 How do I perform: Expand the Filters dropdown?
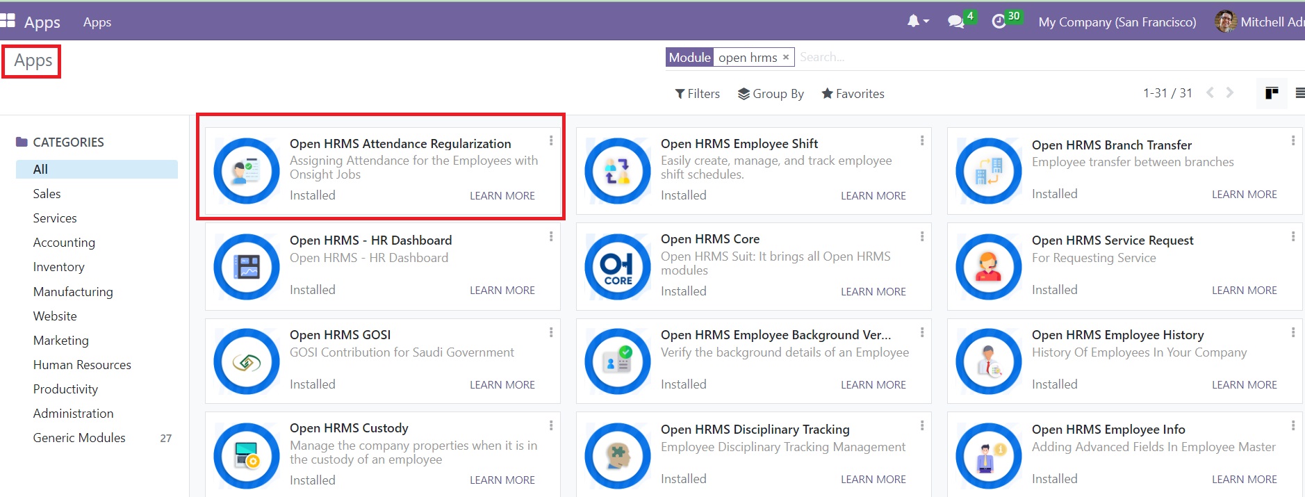tap(697, 94)
